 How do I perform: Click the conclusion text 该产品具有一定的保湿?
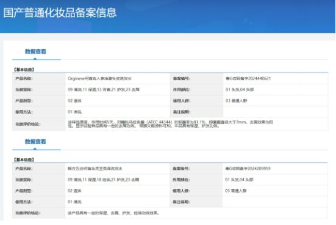tap(113, 213)
